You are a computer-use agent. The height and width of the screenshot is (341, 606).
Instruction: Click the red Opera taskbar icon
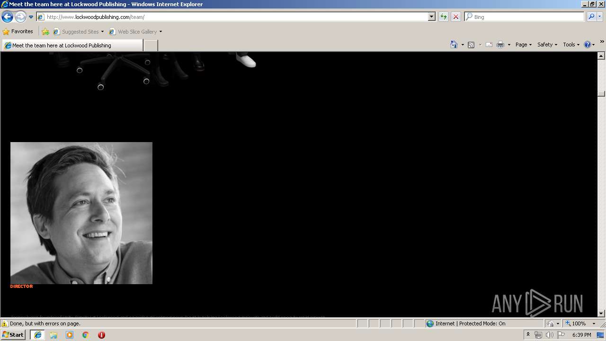101,335
